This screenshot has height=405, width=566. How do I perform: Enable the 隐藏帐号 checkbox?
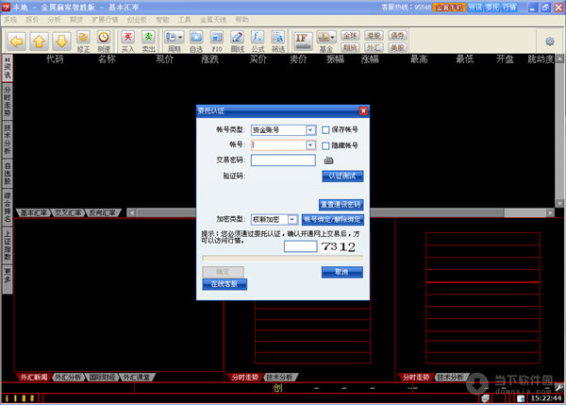click(x=325, y=145)
